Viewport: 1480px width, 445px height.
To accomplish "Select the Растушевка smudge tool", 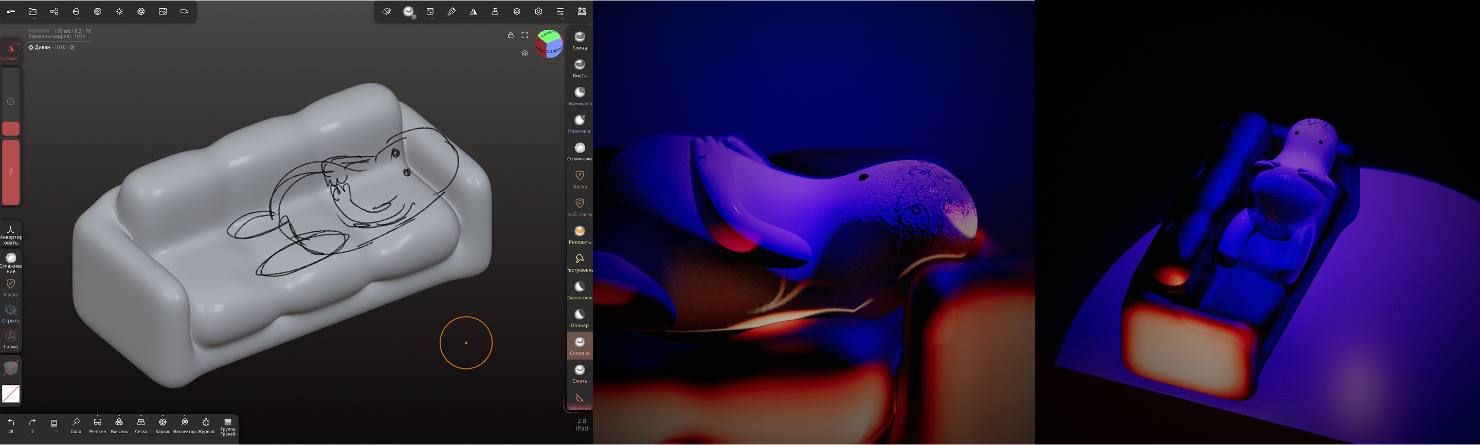I will pos(580,263).
